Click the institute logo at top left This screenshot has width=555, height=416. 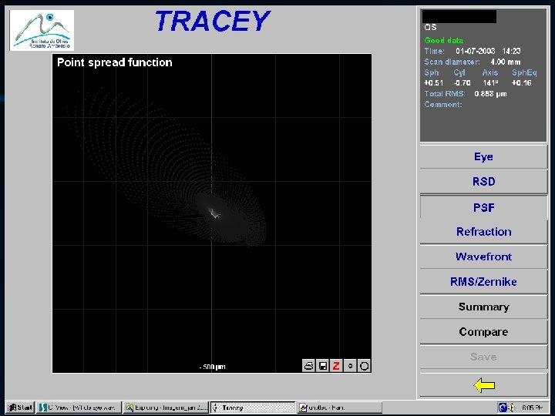(x=42, y=30)
